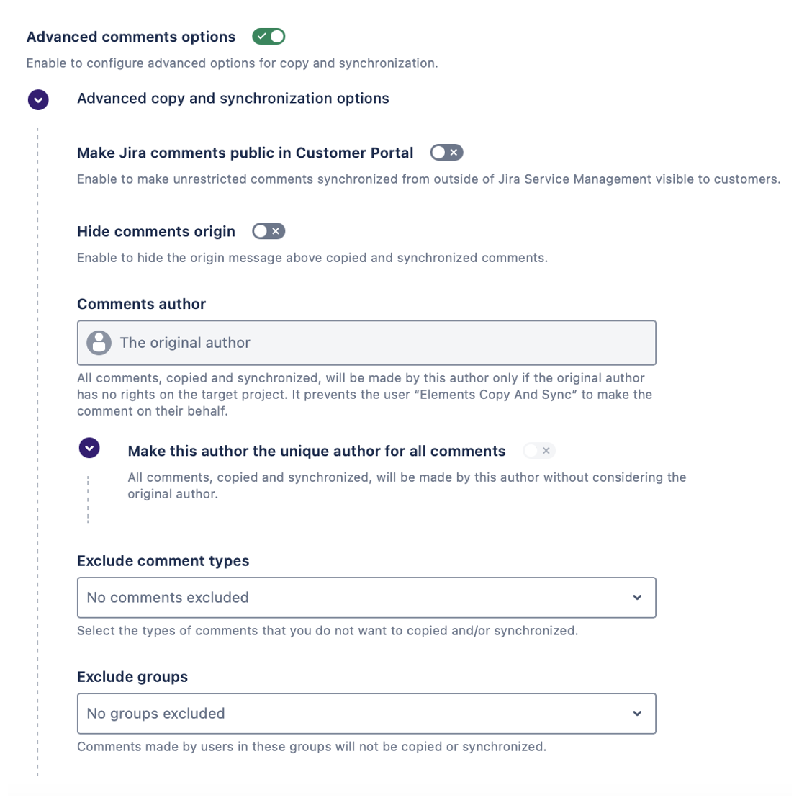Turn on the Hide comments origin switch
Viewport: 812px width, 808px height.
[269, 231]
